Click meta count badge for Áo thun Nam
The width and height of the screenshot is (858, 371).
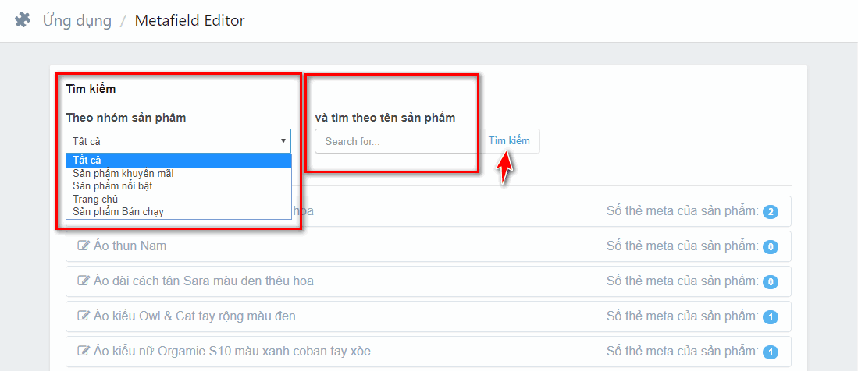point(770,247)
